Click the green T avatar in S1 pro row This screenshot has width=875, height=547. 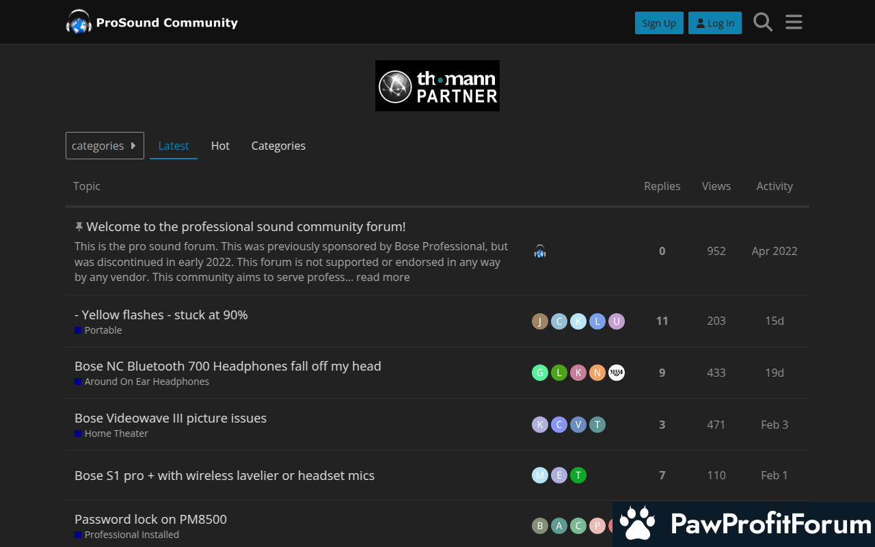click(578, 475)
